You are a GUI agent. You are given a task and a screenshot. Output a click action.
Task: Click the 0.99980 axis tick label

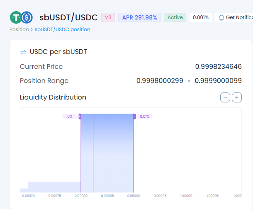click(81, 196)
